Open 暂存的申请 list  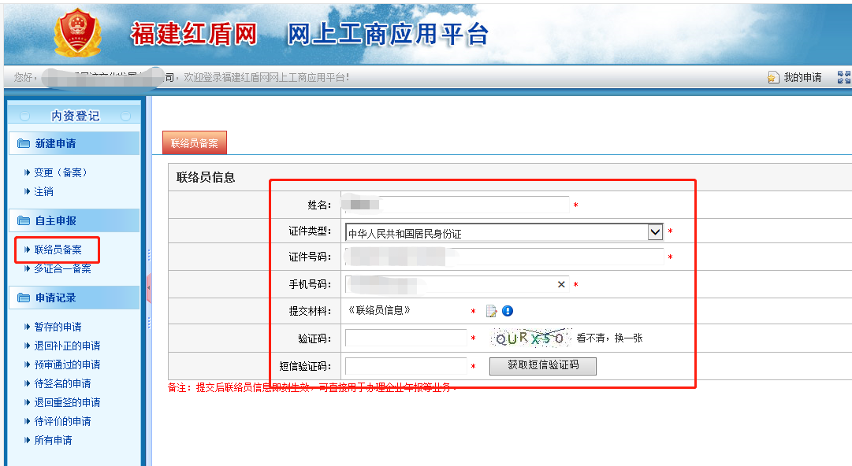pos(58,327)
